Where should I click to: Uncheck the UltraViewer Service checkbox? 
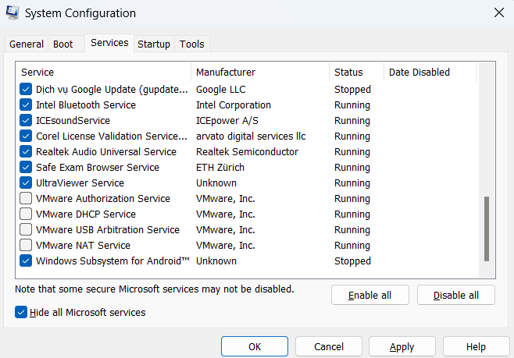point(26,183)
